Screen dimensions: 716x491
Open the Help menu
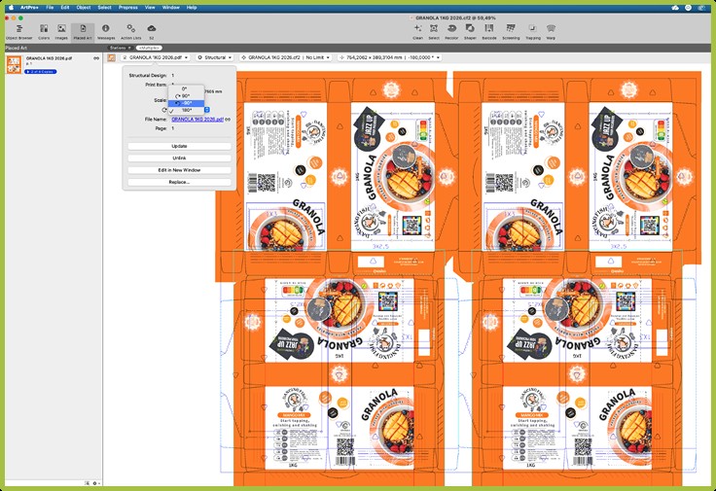tap(192, 8)
